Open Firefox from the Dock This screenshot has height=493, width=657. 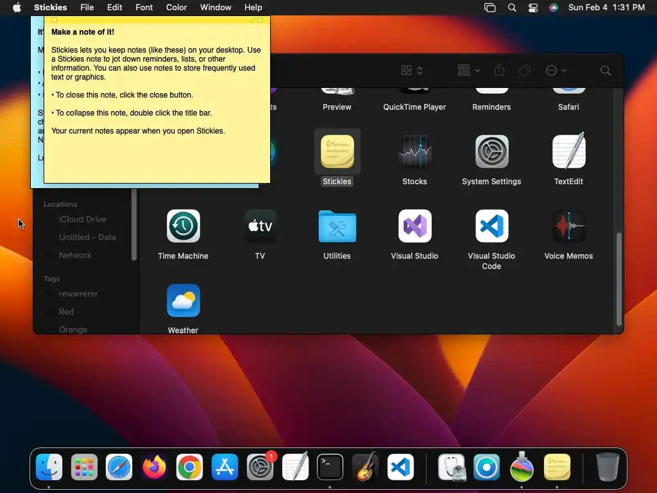(x=154, y=467)
